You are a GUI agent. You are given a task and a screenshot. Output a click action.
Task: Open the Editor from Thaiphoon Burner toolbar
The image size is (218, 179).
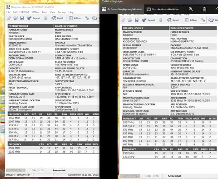tap(75, 18)
